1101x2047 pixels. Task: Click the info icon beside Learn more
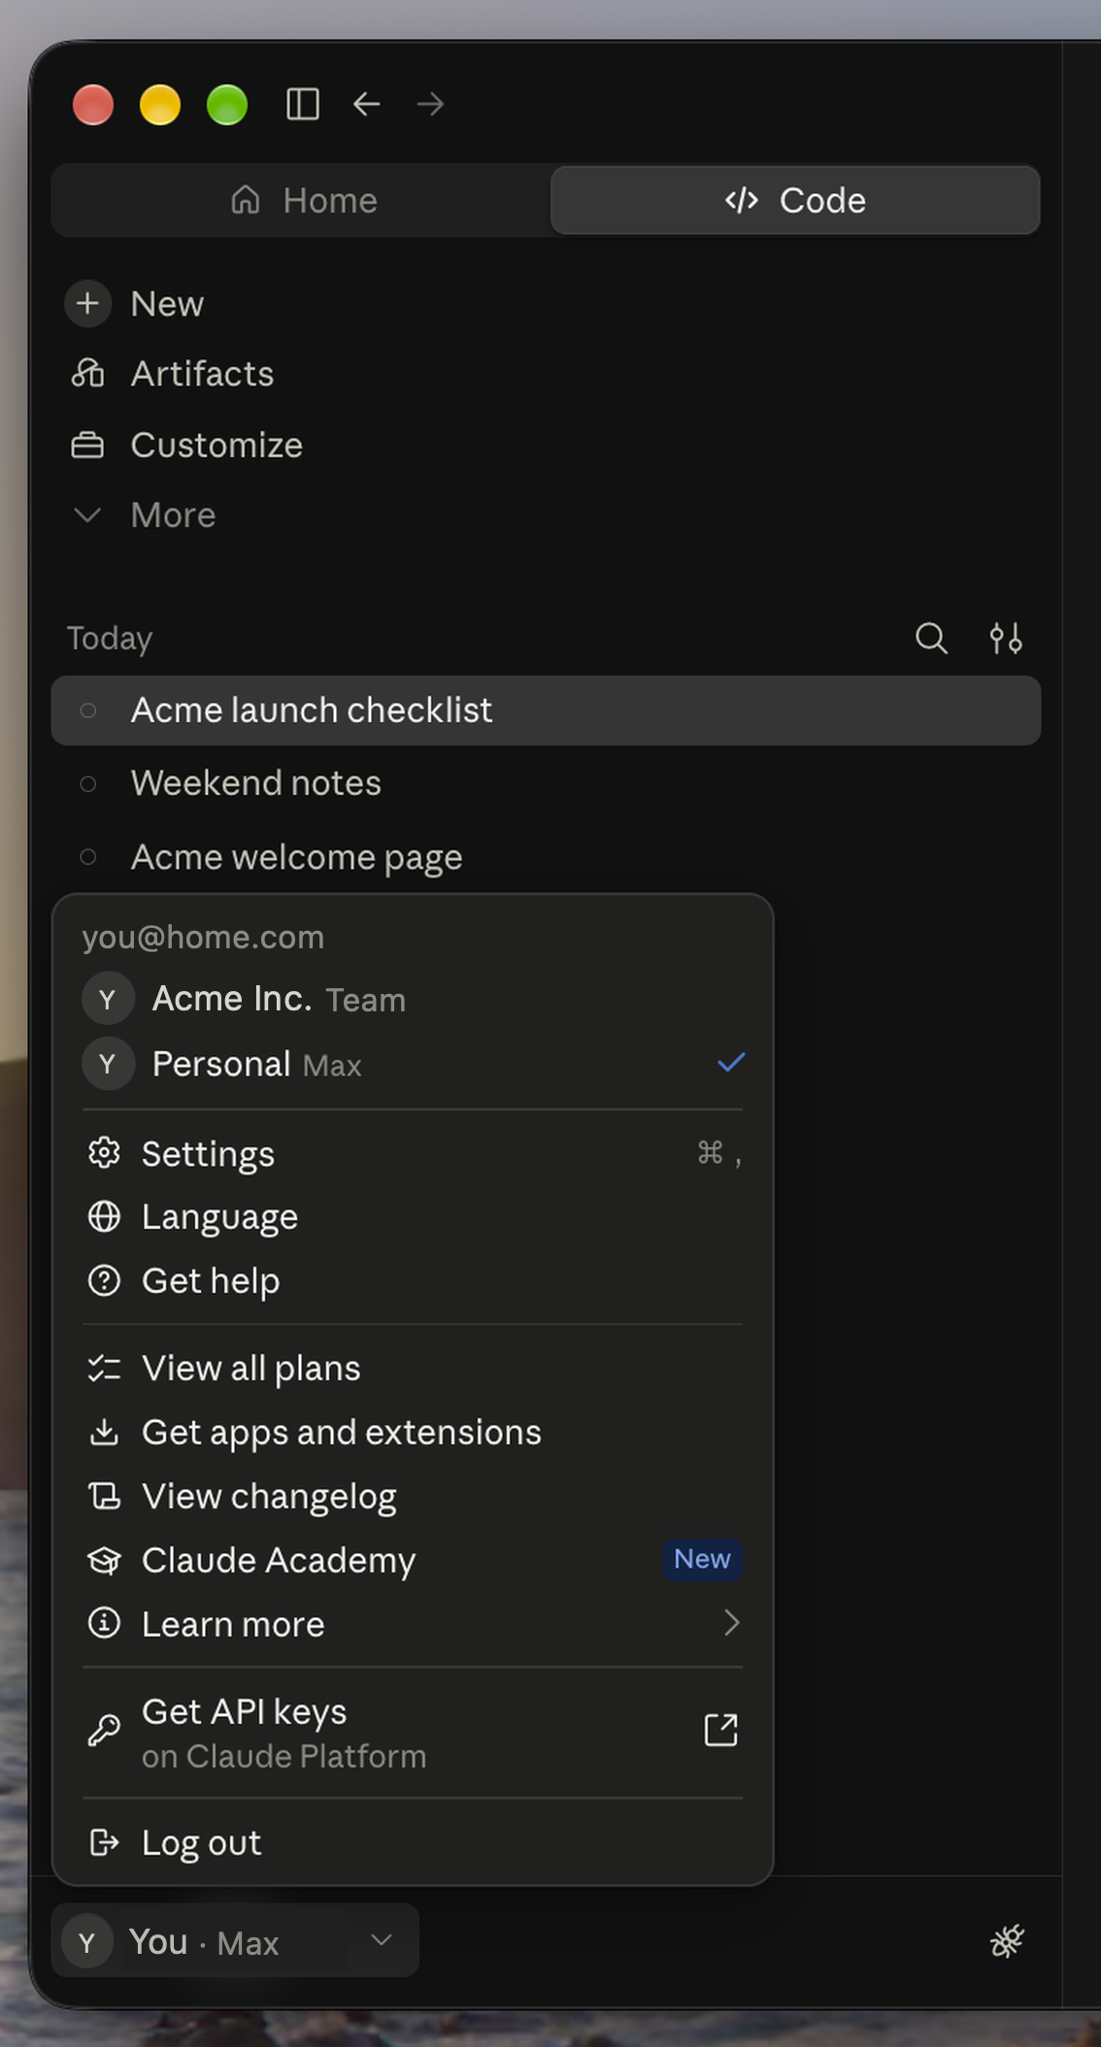pyautogui.click(x=104, y=1624)
